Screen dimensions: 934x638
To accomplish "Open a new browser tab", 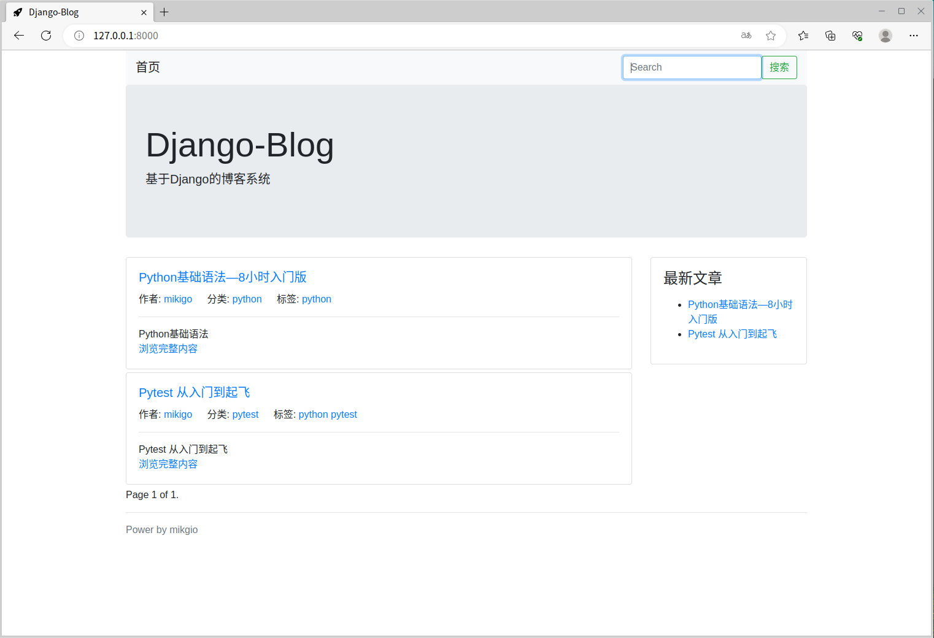I will tap(164, 12).
